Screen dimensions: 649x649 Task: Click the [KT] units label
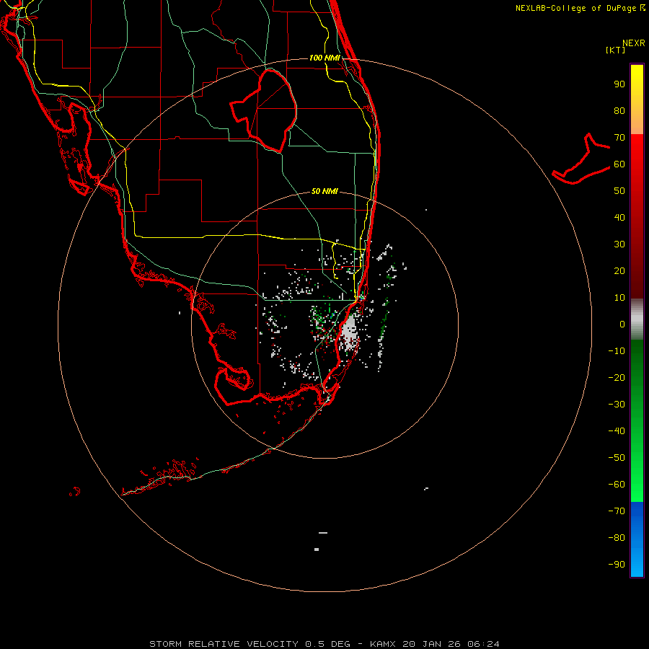click(616, 50)
